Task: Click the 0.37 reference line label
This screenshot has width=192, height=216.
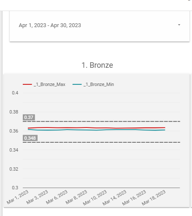Action: click(x=29, y=117)
